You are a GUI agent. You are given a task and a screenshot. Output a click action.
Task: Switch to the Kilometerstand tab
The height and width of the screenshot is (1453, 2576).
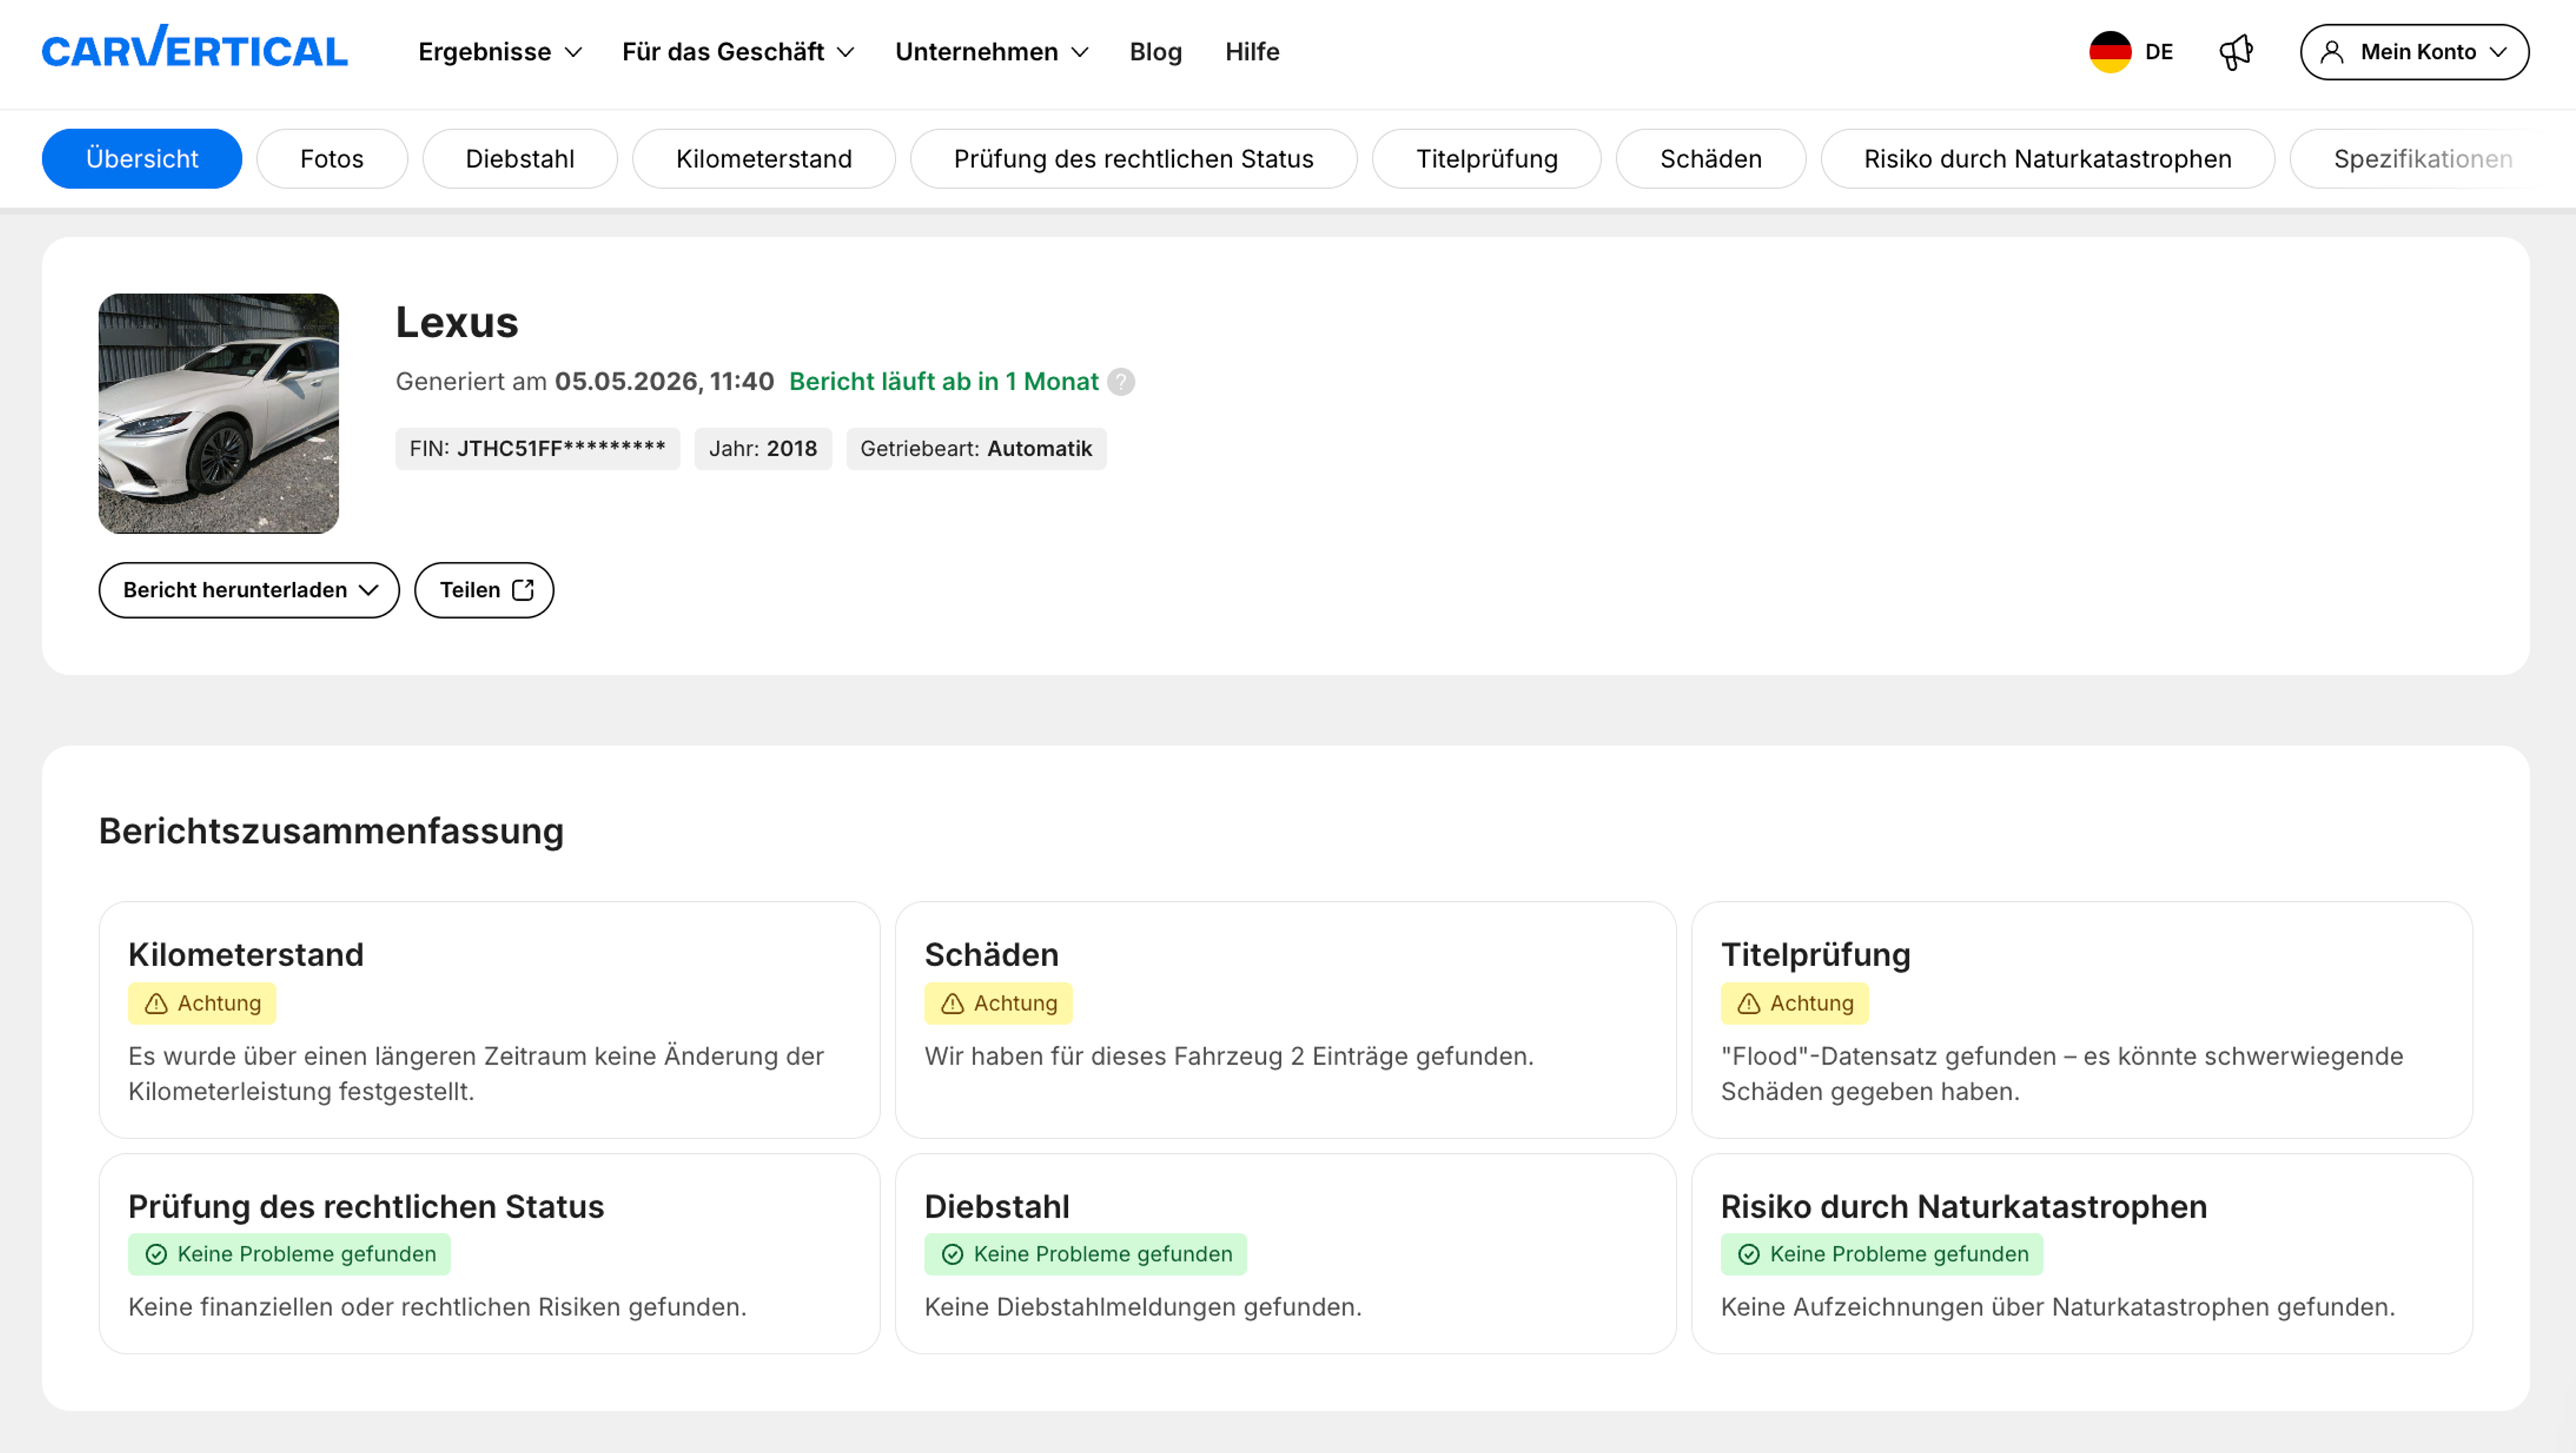763,158
